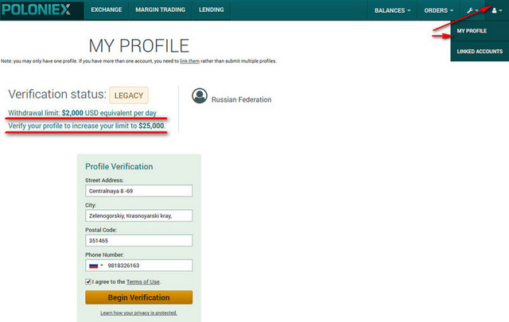This screenshot has width=509, height=322.
Task: Click the Poloniex logo
Action: 36,10
